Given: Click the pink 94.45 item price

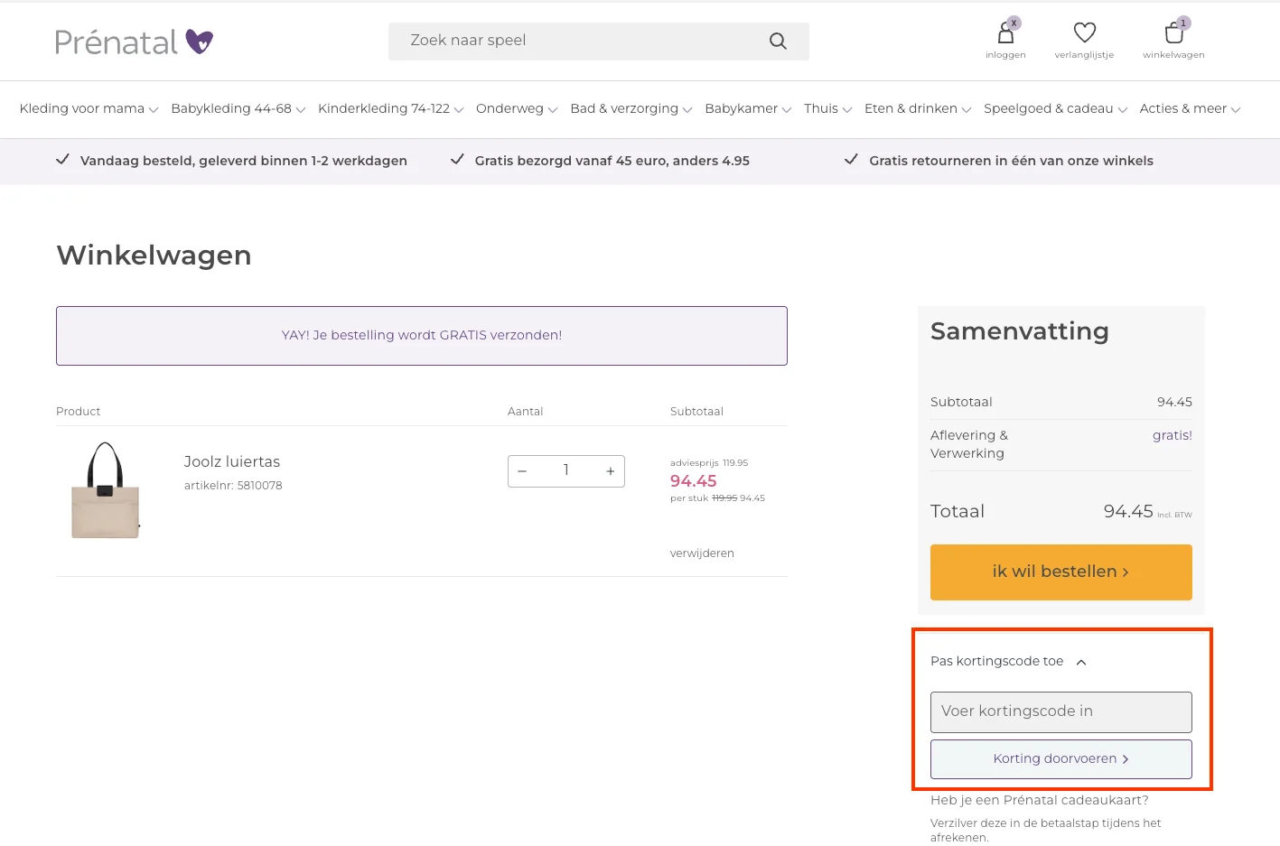Looking at the screenshot, I should [x=694, y=481].
